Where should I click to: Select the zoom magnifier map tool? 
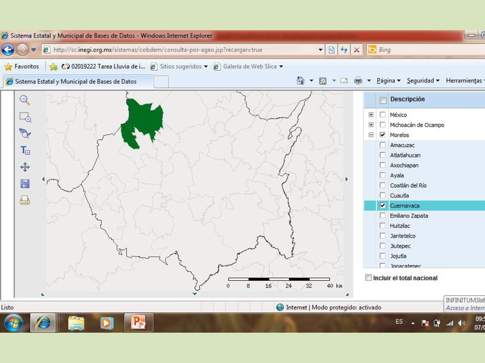[x=25, y=100]
